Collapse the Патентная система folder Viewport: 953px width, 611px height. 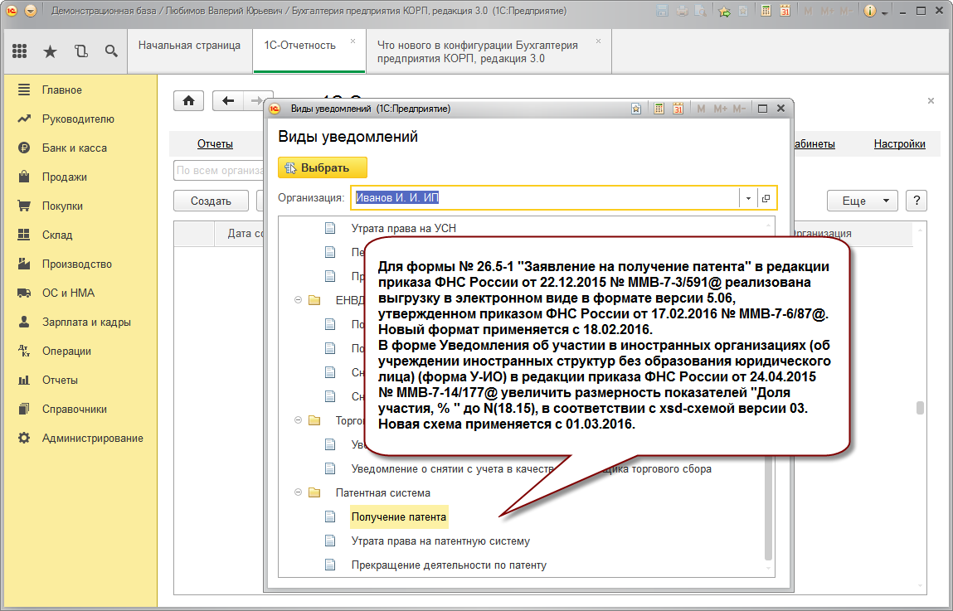[298, 492]
